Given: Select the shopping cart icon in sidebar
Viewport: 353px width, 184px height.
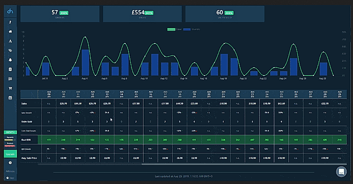Looking at the screenshot, I should coord(10,88).
